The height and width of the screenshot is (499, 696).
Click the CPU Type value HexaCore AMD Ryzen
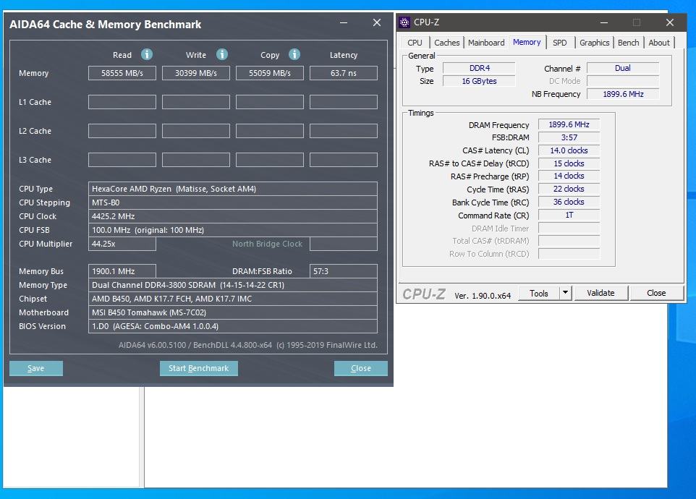[x=232, y=189]
